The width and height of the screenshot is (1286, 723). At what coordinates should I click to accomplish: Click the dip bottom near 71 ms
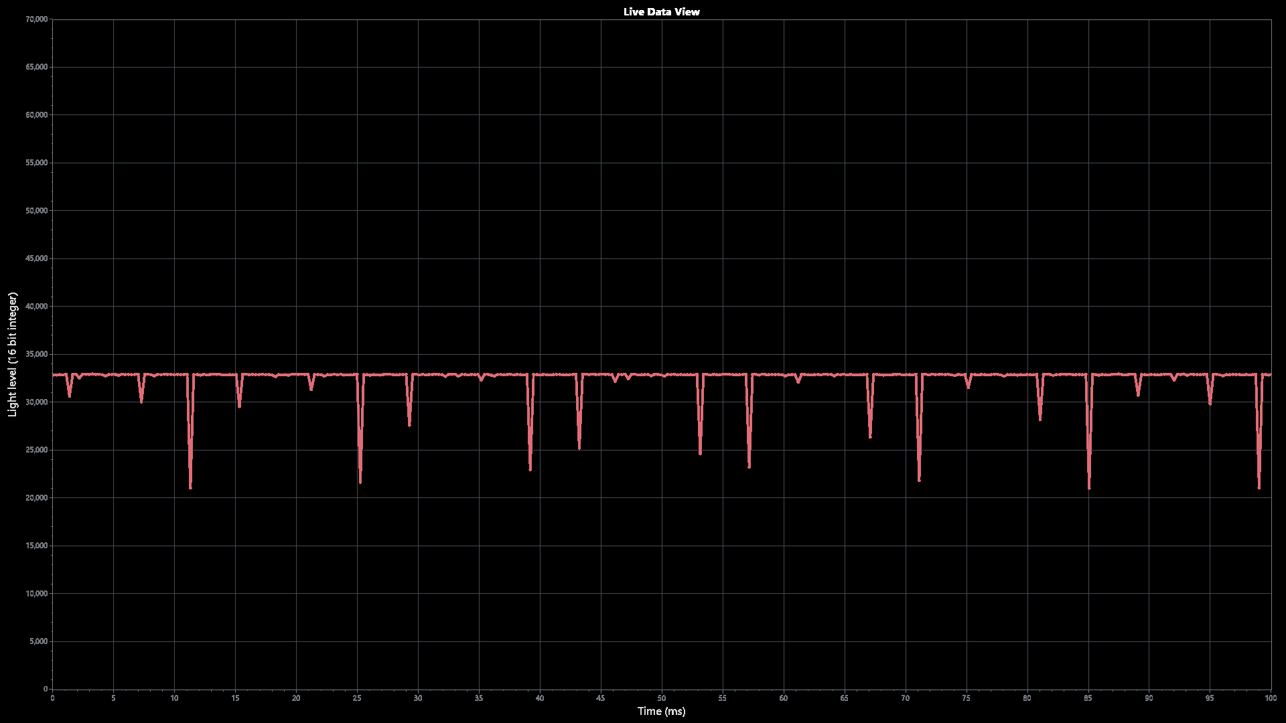coord(919,479)
